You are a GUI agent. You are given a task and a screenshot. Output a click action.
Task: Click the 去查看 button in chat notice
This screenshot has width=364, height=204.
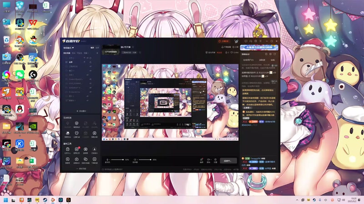click(247, 108)
